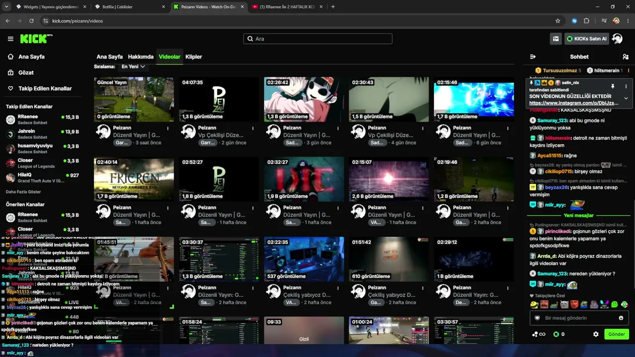
Task: Click the KICKs Satın Al button
Action: [x=587, y=39]
